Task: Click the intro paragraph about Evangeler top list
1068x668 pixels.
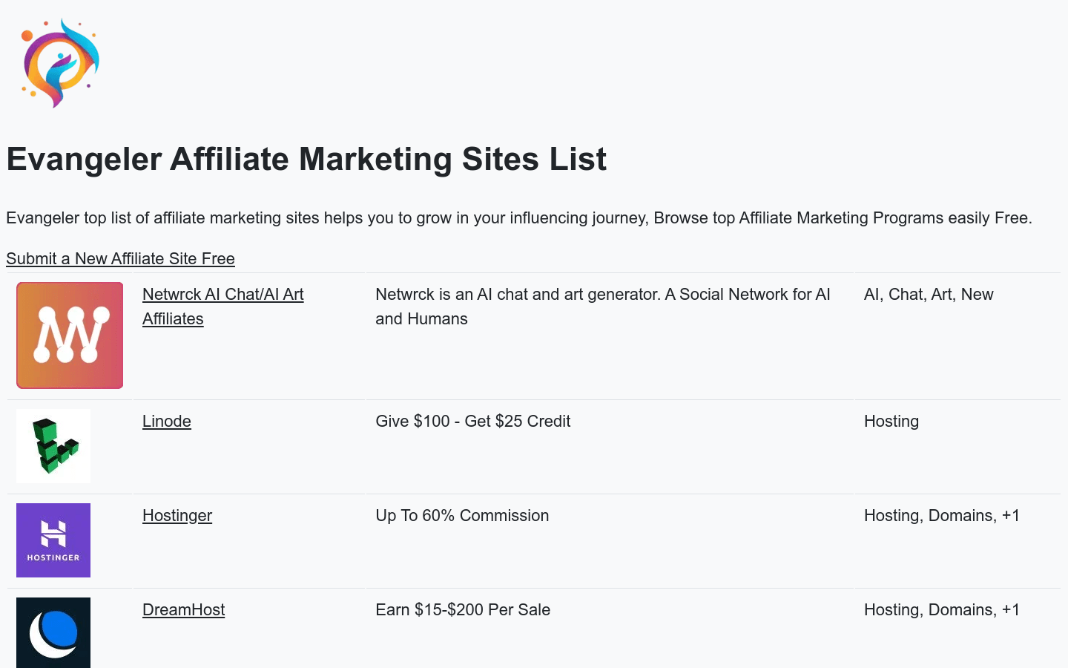Action: coord(519,217)
